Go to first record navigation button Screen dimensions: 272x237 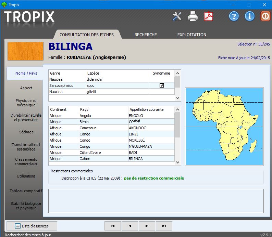point(113,226)
